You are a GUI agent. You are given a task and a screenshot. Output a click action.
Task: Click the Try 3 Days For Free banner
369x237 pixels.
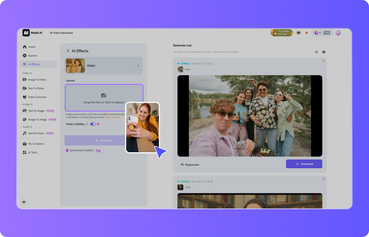click(281, 33)
